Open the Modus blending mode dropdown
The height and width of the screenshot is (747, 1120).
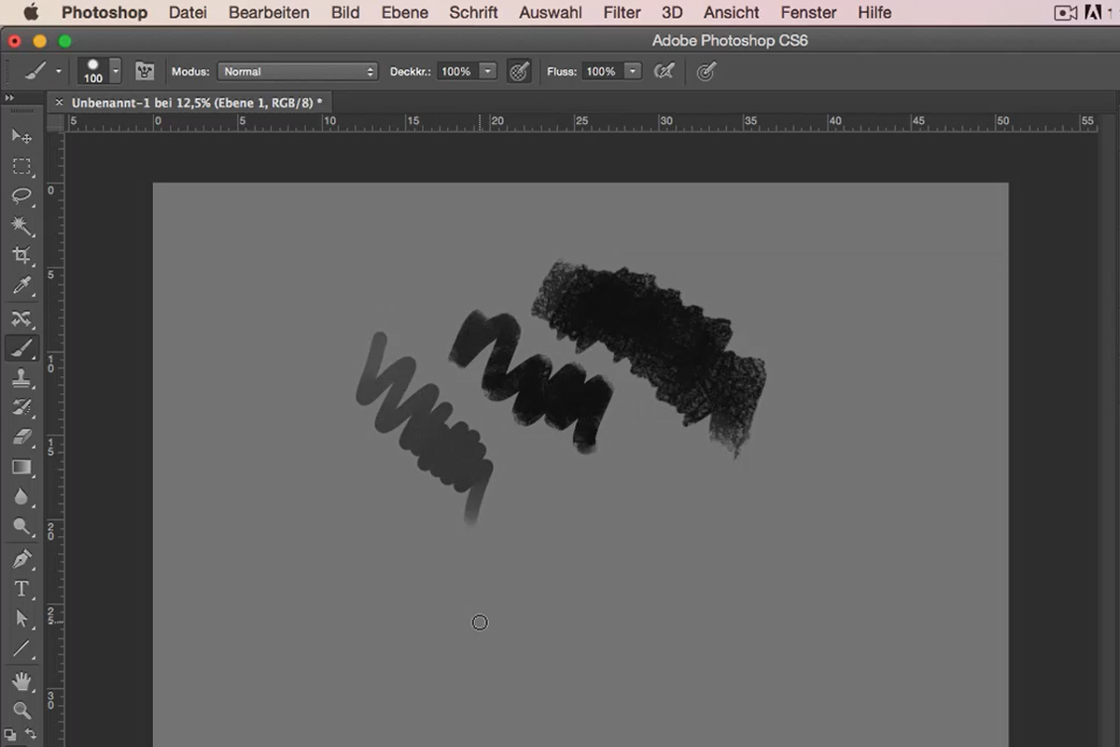pos(297,70)
